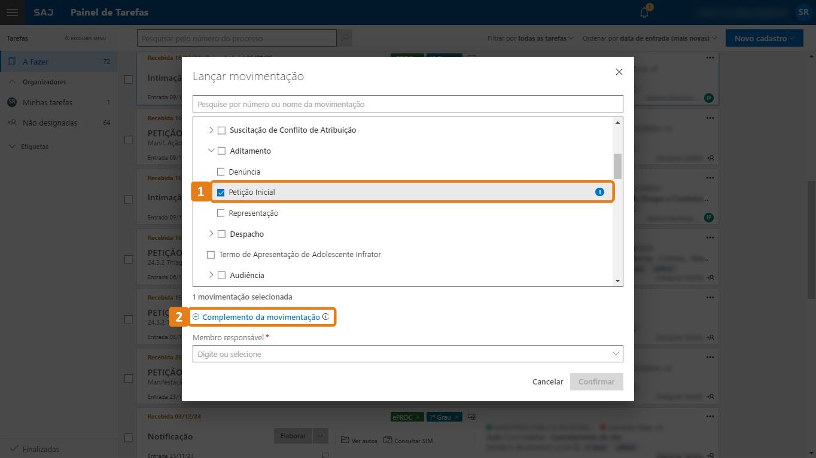816x458 pixels.
Task: Open Não designadas task list
Action: coord(50,123)
